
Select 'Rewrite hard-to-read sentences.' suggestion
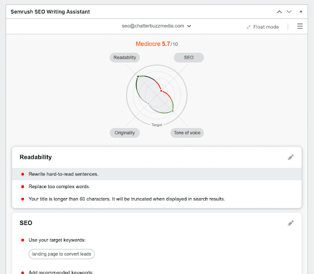pyautogui.click(x=157, y=174)
